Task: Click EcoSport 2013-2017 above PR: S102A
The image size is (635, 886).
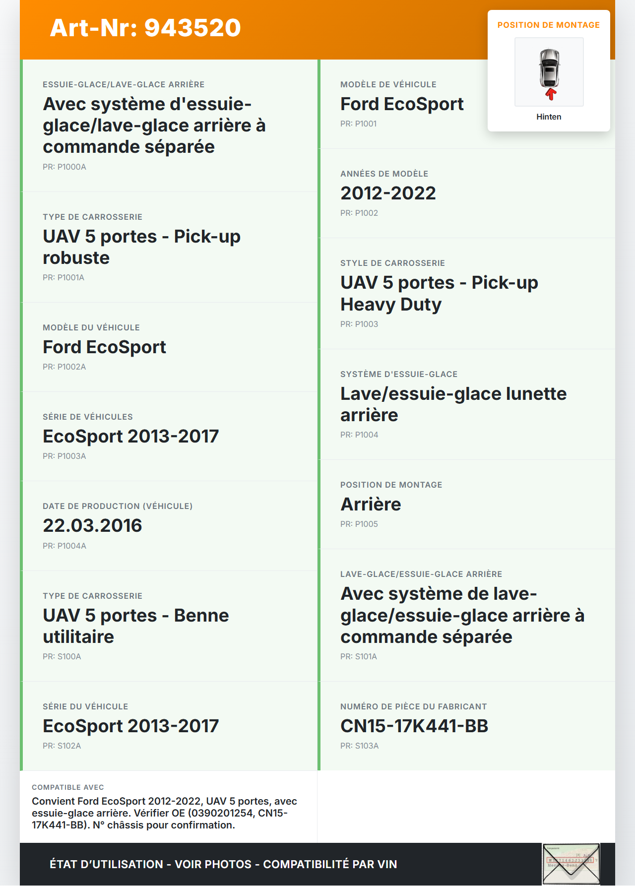Action: coord(130,726)
